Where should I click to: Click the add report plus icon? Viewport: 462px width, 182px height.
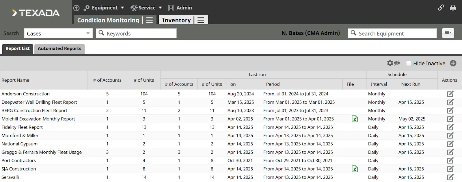pyautogui.click(x=453, y=63)
